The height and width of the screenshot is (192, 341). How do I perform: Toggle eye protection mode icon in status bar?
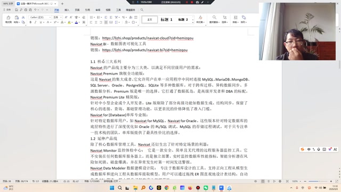click(256, 181)
